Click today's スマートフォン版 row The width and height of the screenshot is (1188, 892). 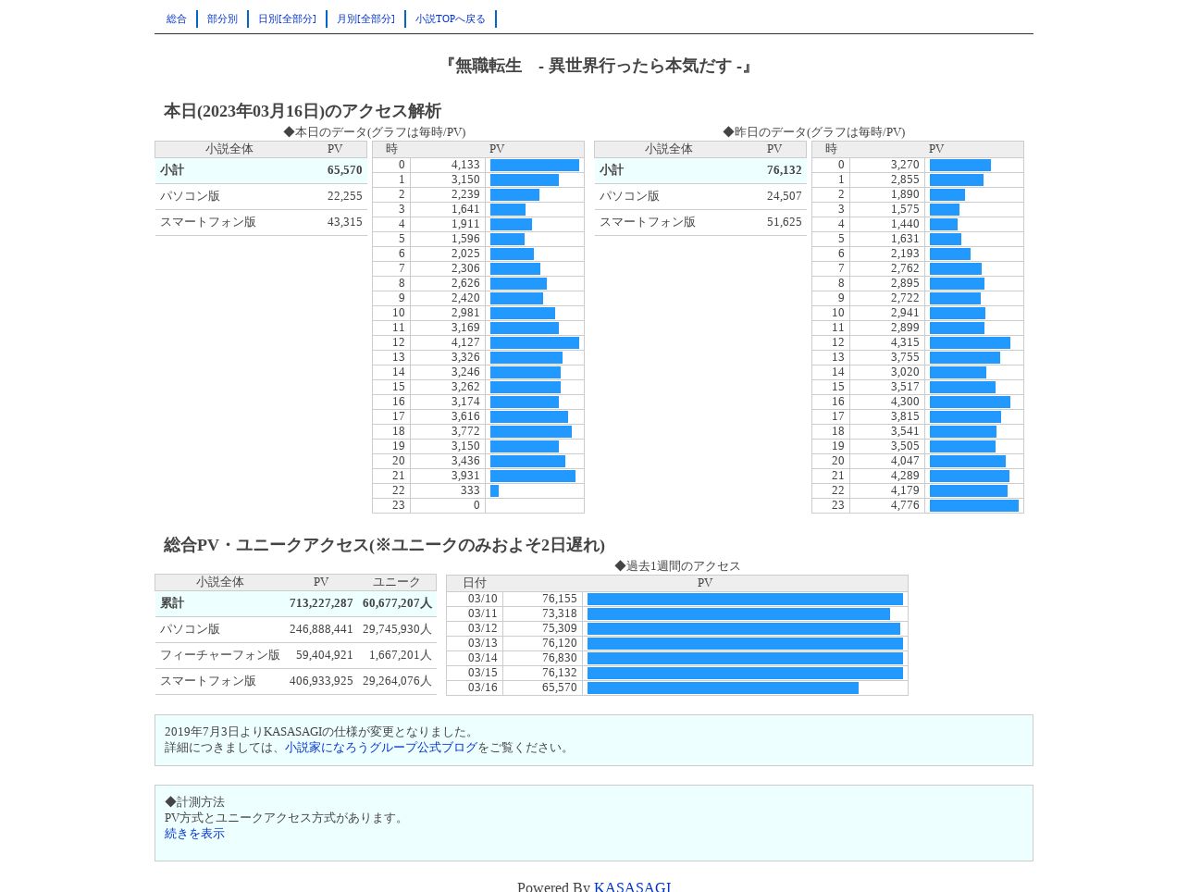click(x=261, y=222)
